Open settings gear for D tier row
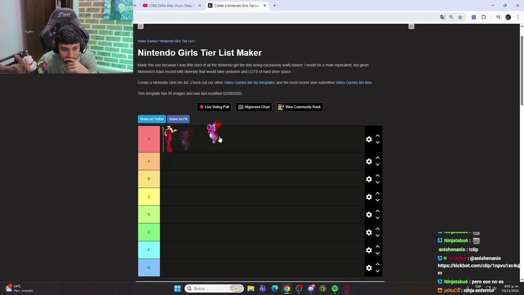 (x=369, y=215)
